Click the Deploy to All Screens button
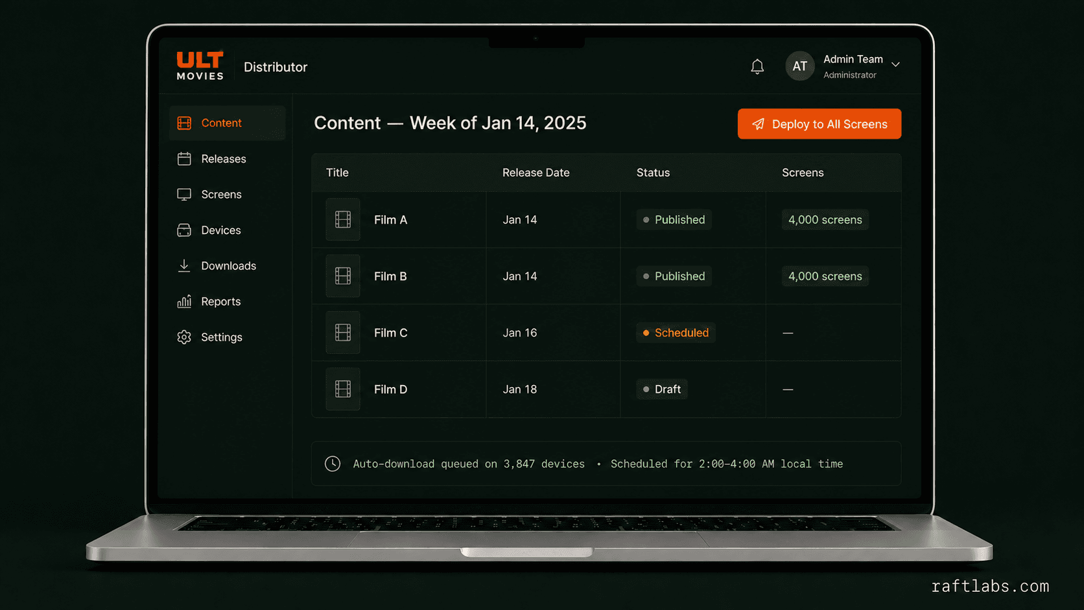This screenshot has width=1084, height=610. click(x=819, y=124)
